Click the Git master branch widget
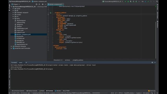Image resolution: width=167 pixels, height=94 pixels. (x=147, y=93)
